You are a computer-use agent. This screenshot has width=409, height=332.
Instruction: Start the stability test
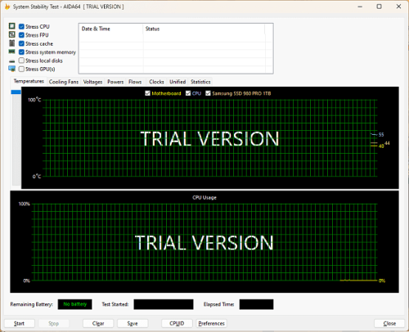(x=19, y=323)
